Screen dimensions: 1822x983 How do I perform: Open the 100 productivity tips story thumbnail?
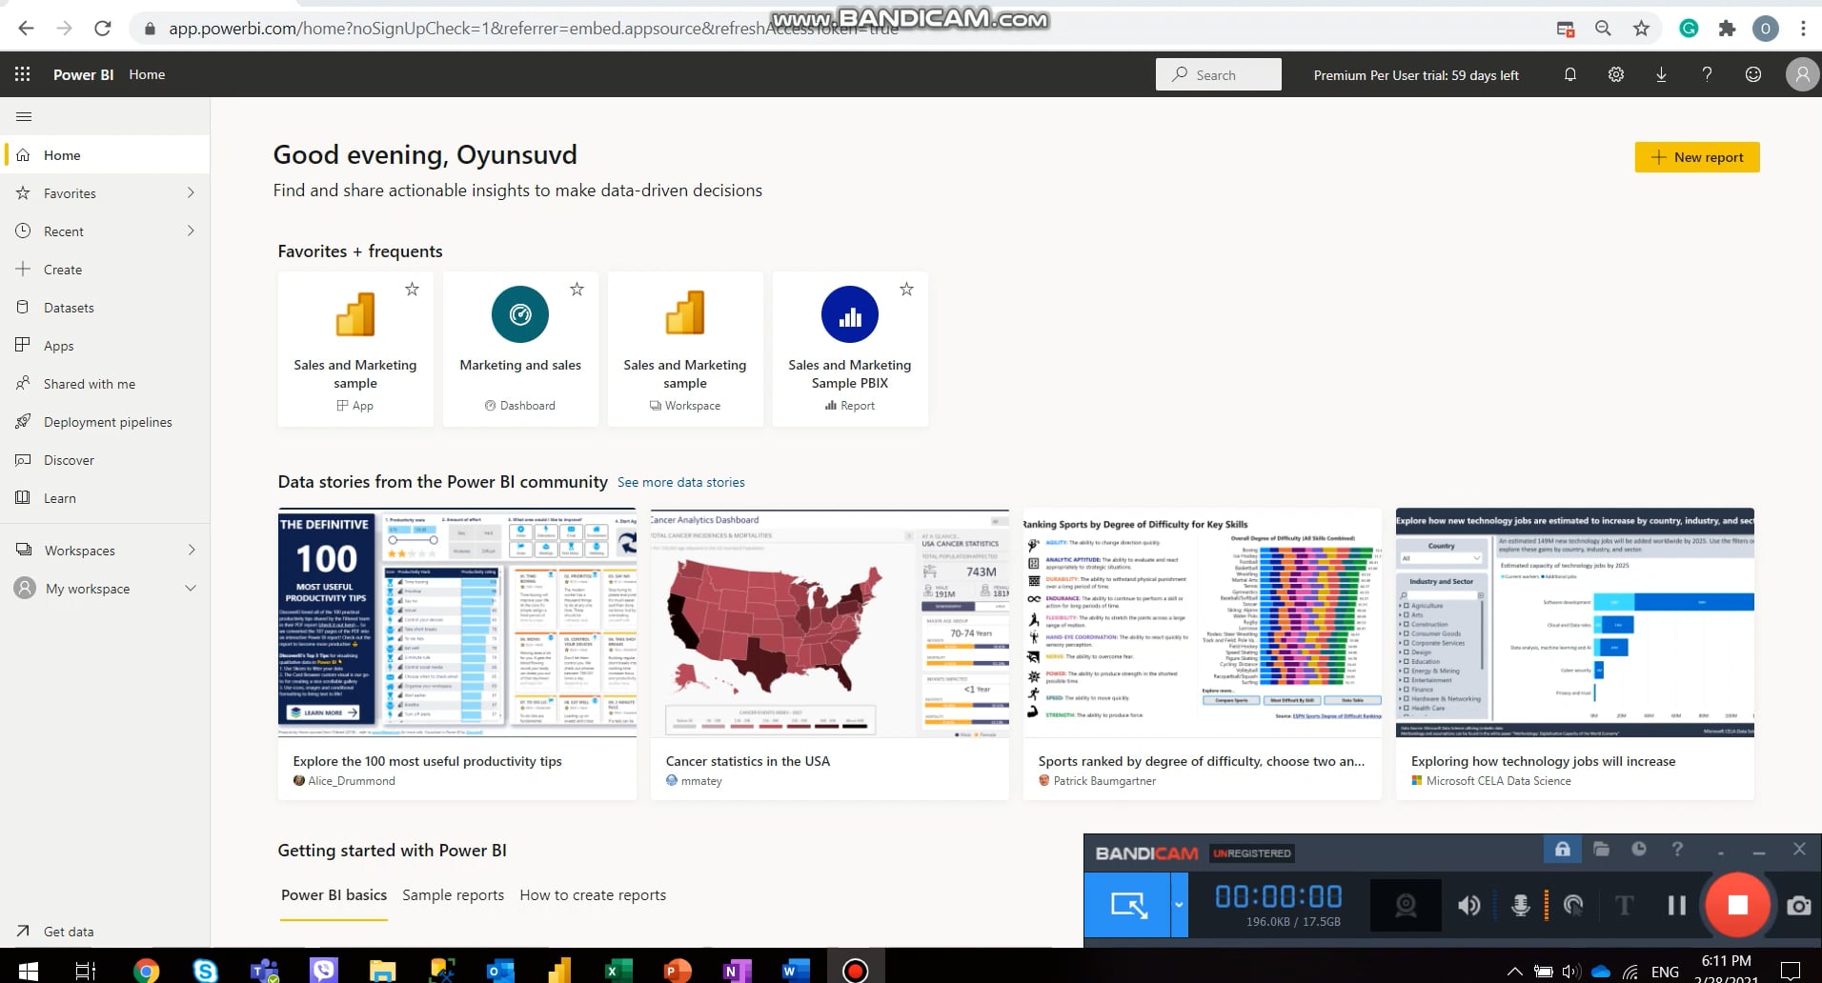(x=456, y=623)
